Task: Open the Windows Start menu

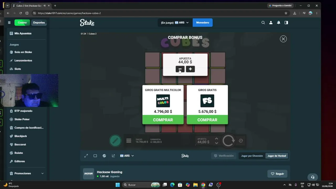Action: (118, 185)
